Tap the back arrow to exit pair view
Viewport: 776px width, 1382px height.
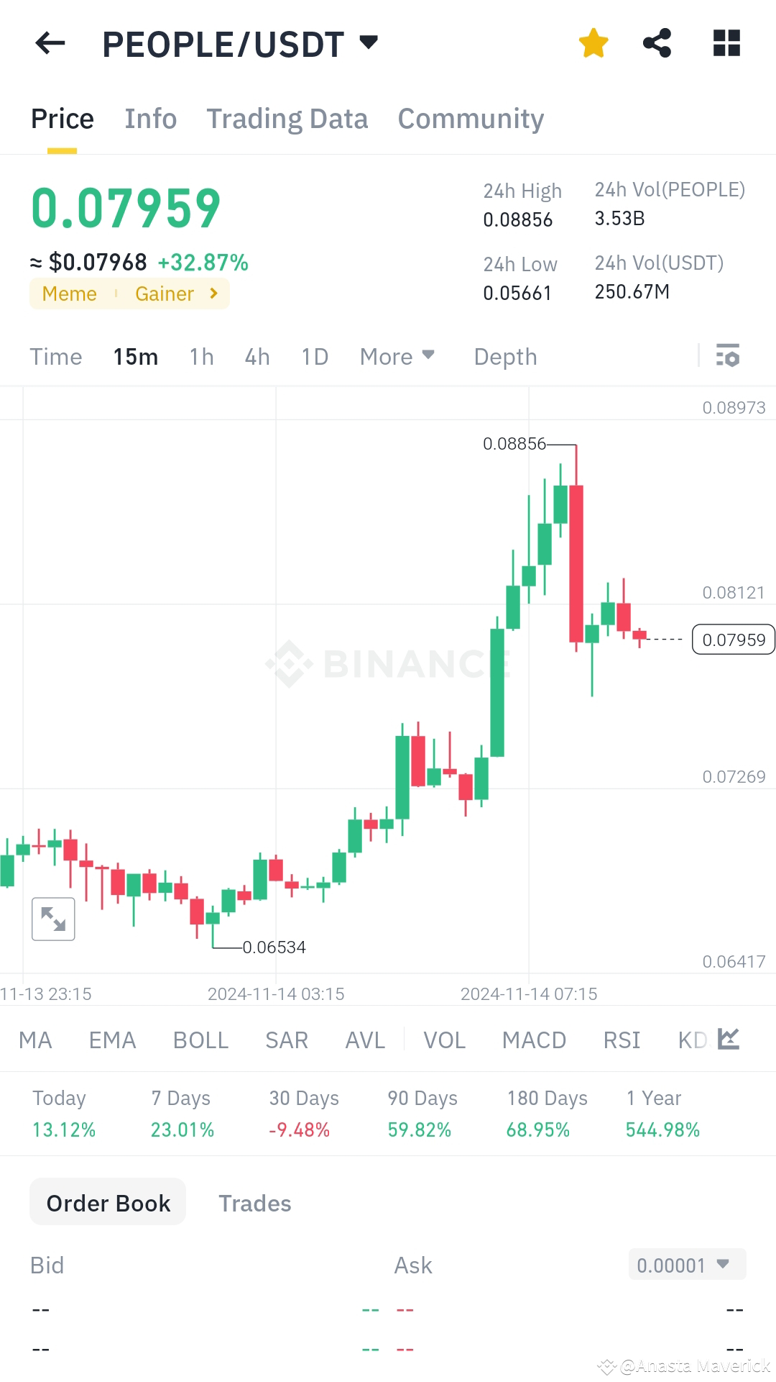coord(49,43)
